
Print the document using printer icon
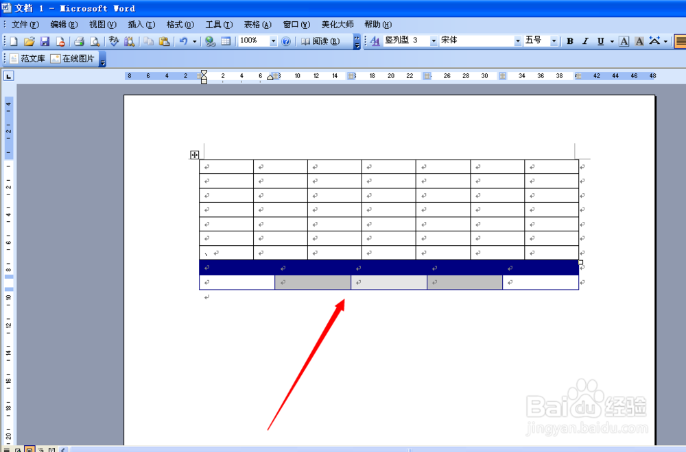tap(79, 42)
